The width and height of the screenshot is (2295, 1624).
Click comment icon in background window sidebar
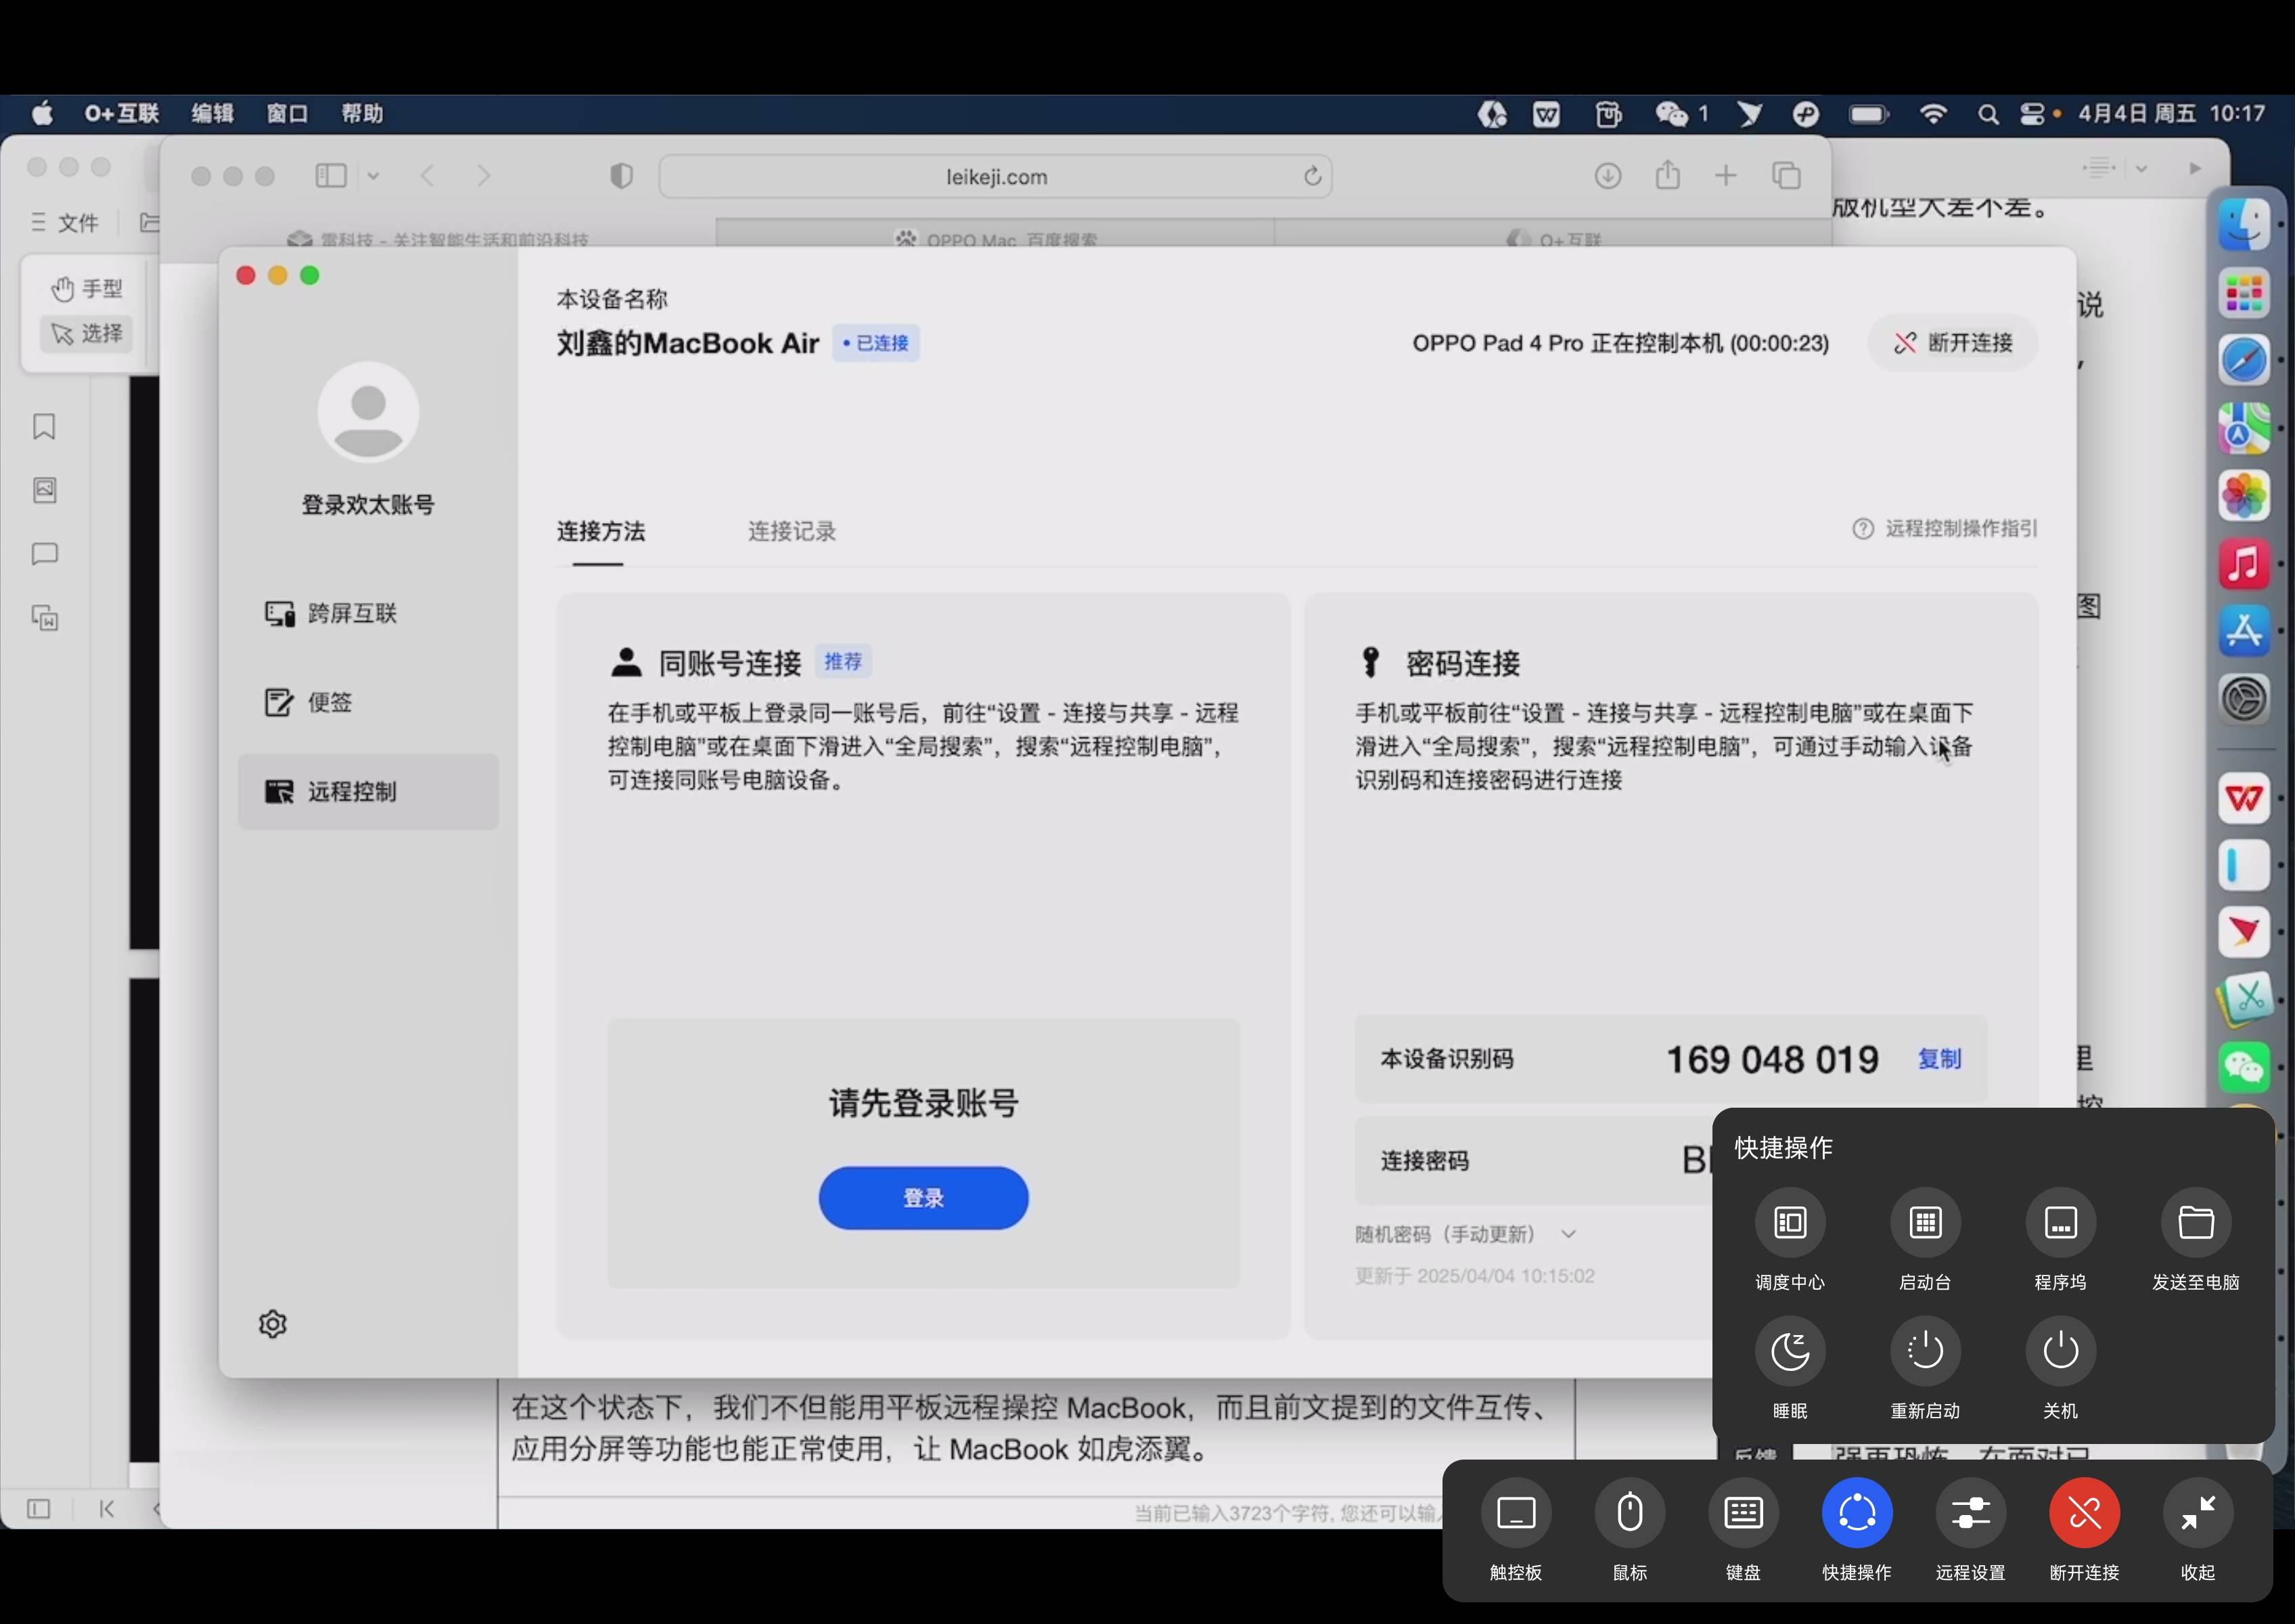[x=44, y=554]
